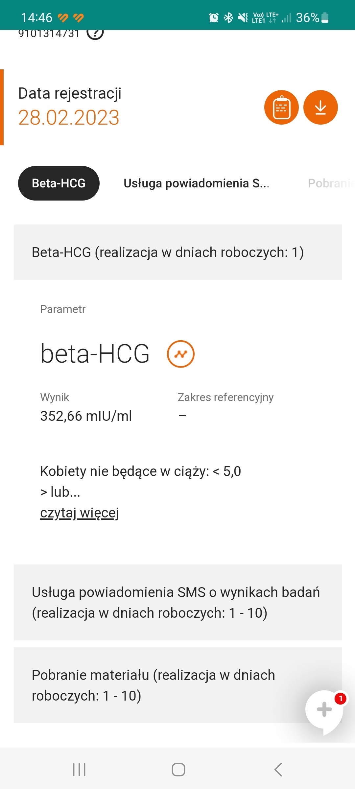Download results using the orange arrow icon

point(320,108)
